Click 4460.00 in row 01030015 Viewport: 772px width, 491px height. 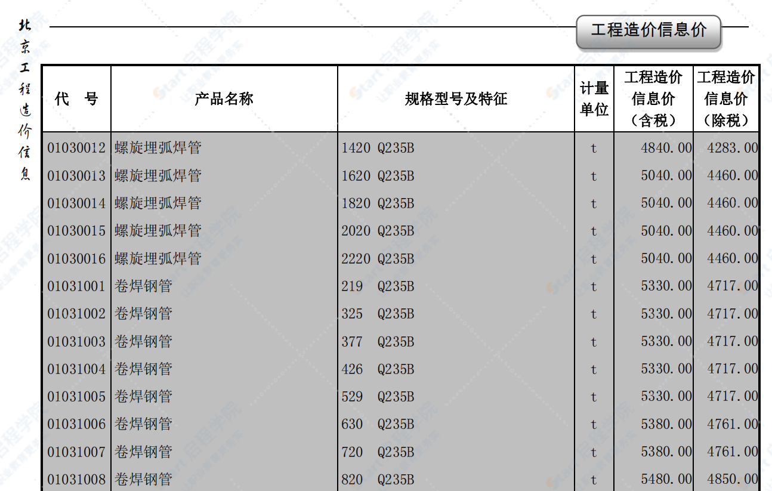click(732, 231)
